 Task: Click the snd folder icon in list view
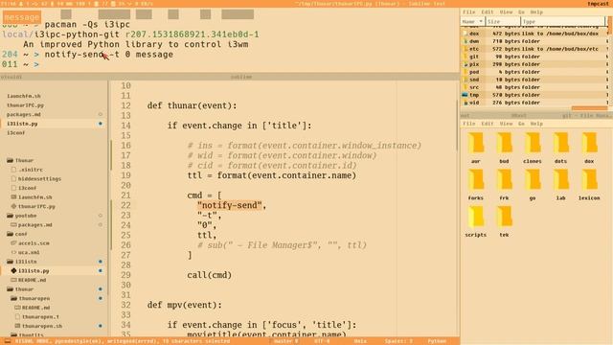465,80
